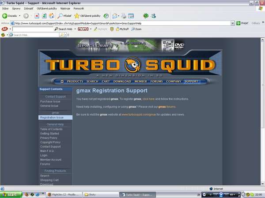Click the Nero logo in toolbar
The height and width of the screenshot is (198, 265).
tap(83, 29)
